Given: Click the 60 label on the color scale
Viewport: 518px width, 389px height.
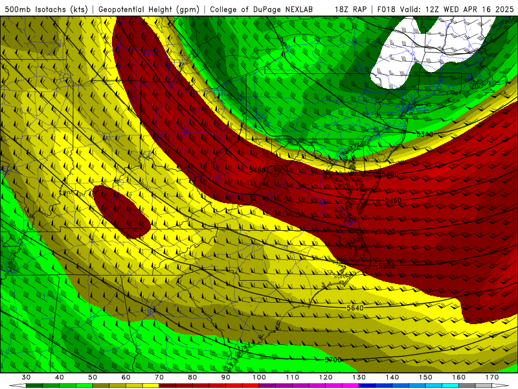Looking at the screenshot, I should [126, 377].
